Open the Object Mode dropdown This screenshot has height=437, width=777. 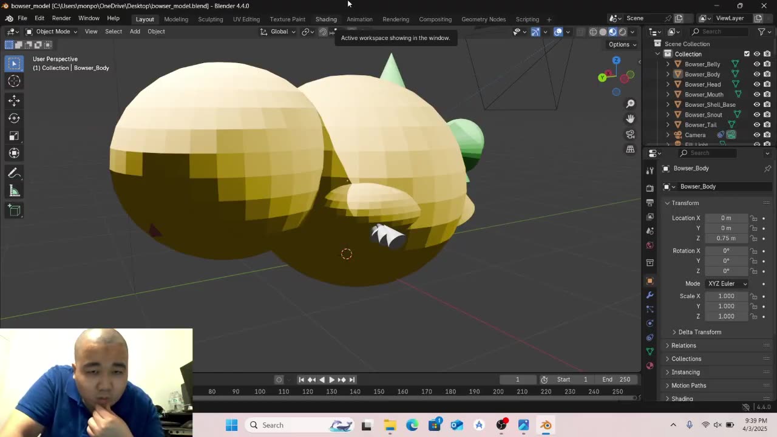[52, 32]
